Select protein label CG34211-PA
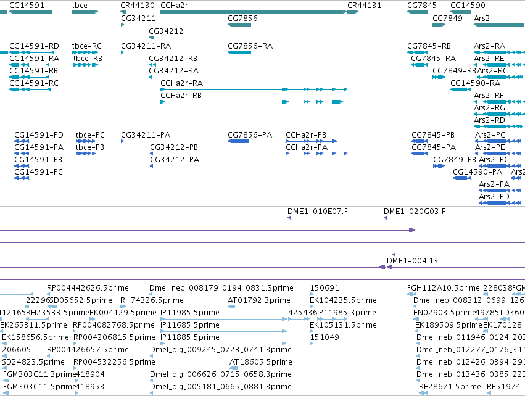The image size is (525, 396). click(146, 135)
